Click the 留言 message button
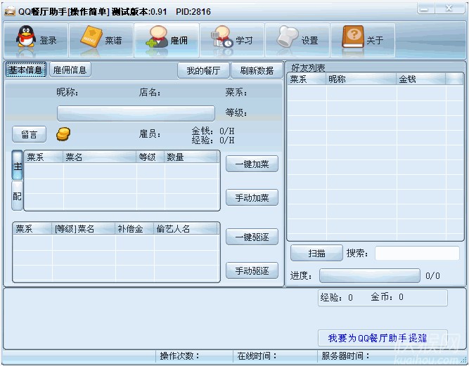The height and width of the screenshot is (366, 469). tap(30, 134)
